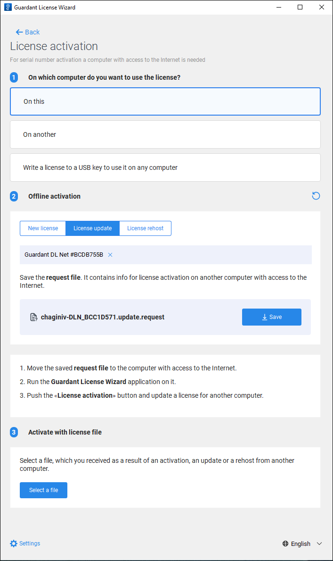The image size is (333, 561).
Task: Expand the English language dropdown
Action: coord(319,544)
